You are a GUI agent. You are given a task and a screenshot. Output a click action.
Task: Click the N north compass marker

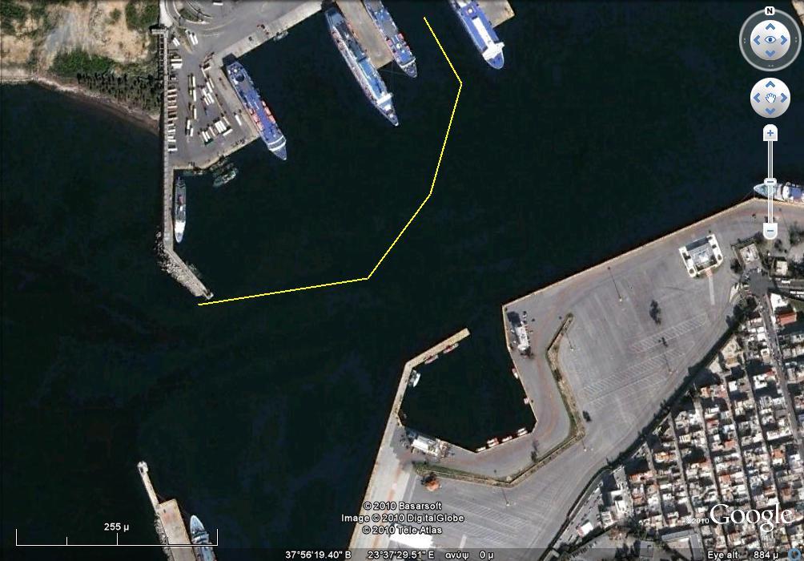point(769,10)
